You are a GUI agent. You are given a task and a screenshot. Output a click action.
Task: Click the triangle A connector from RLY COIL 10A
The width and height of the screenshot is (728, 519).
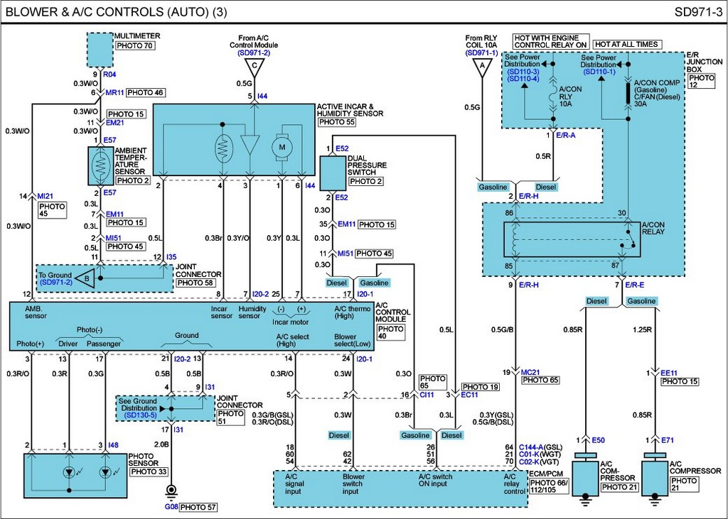coord(483,67)
